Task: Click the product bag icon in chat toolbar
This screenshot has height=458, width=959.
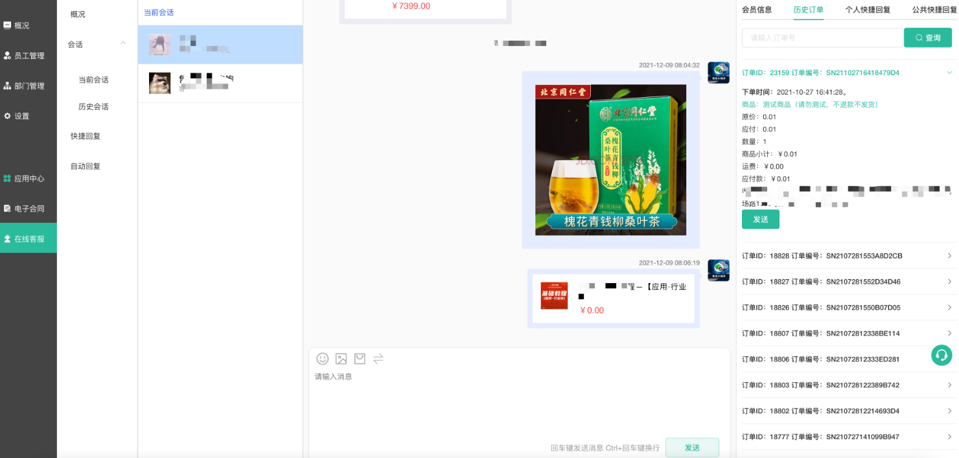Action: (x=360, y=359)
